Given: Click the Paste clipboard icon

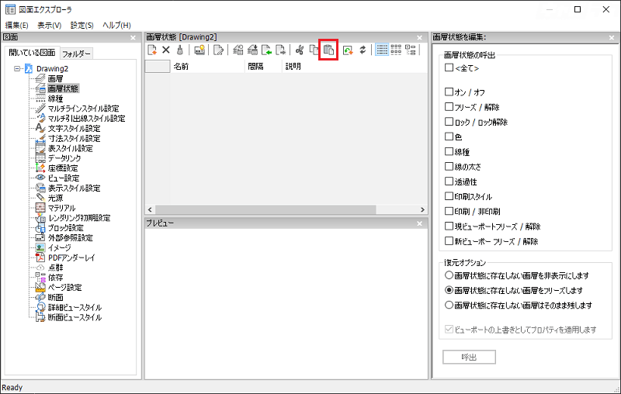Looking at the screenshot, I should (328, 50).
